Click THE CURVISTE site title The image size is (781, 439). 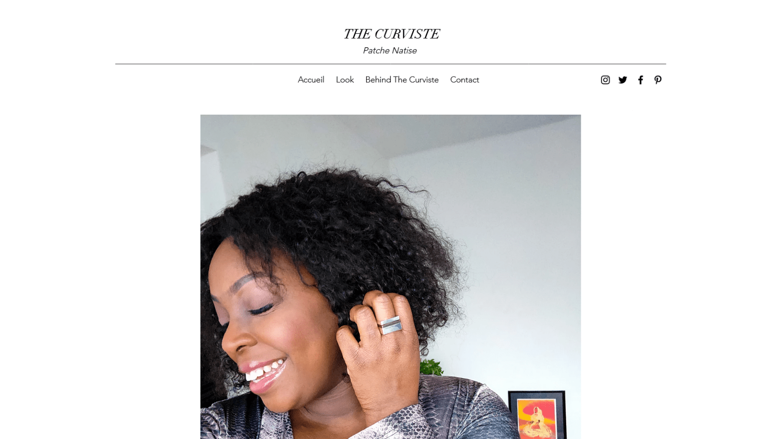[391, 34]
